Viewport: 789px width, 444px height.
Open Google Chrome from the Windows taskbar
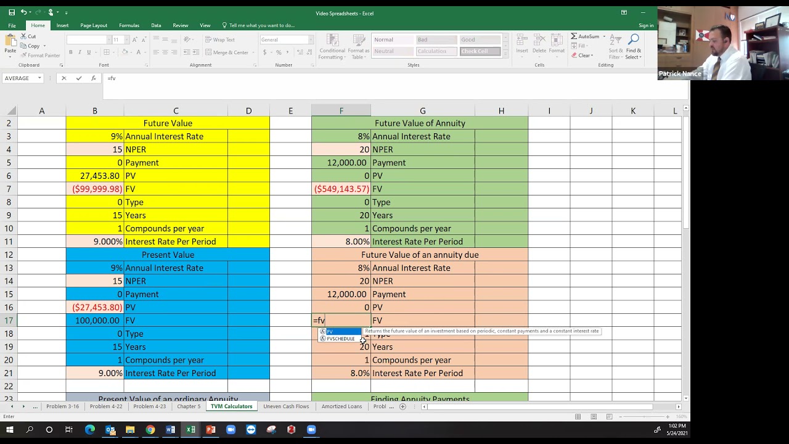point(150,430)
